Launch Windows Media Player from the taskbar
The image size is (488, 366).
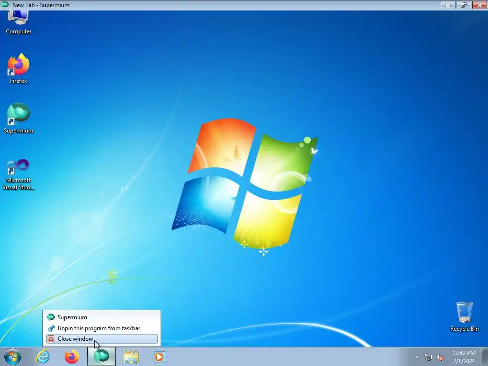pyautogui.click(x=160, y=356)
